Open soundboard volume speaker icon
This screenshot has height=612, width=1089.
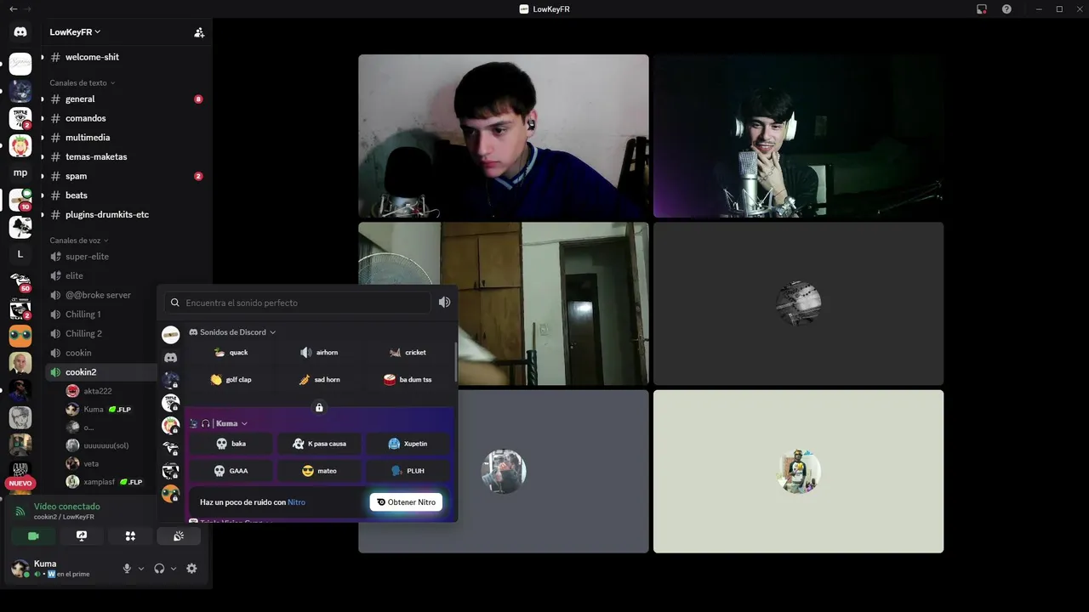444,303
